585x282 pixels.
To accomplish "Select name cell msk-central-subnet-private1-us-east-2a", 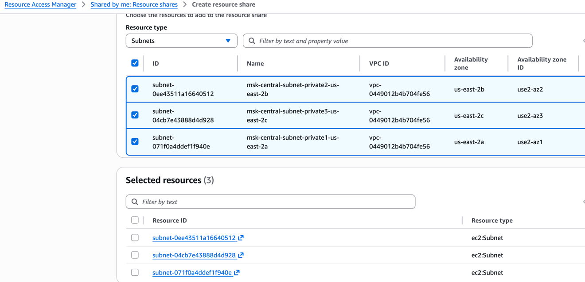I will point(293,142).
